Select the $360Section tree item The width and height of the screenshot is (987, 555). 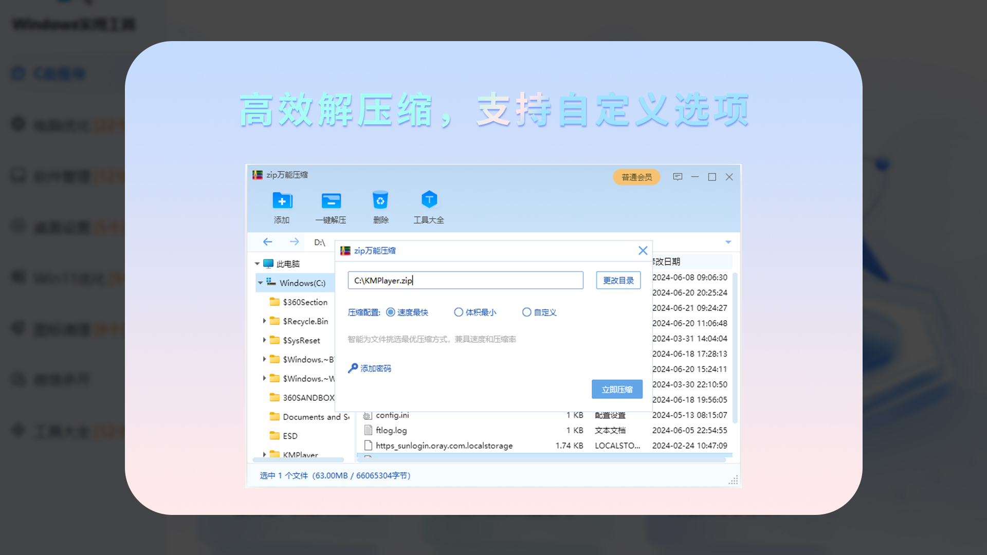click(305, 302)
